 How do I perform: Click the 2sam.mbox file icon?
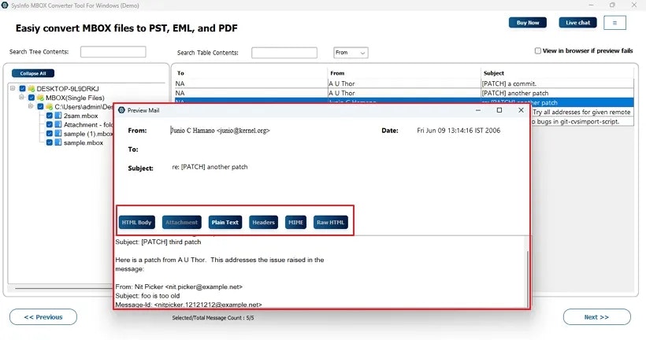(x=58, y=116)
